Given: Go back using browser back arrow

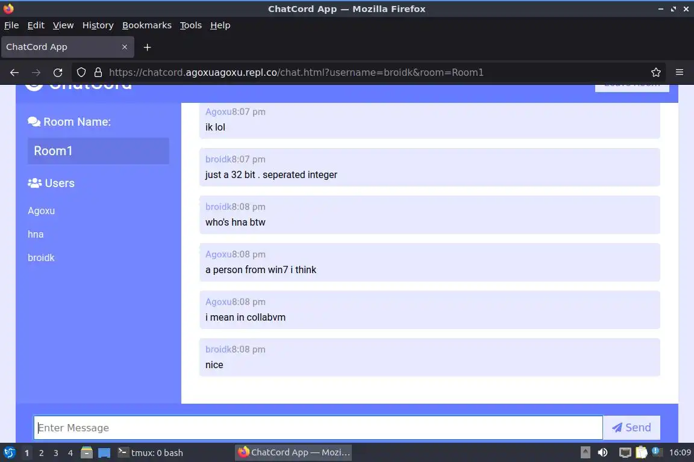Looking at the screenshot, I should [x=14, y=73].
